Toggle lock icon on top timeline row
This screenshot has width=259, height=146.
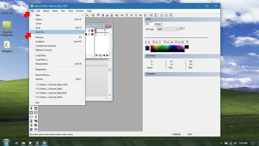click(x=89, y=31)
